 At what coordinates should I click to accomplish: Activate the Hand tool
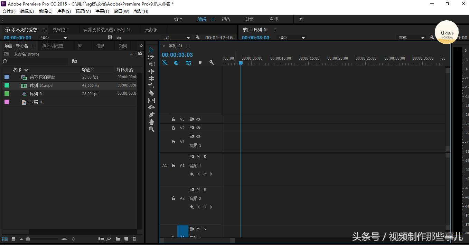point(151,122)
